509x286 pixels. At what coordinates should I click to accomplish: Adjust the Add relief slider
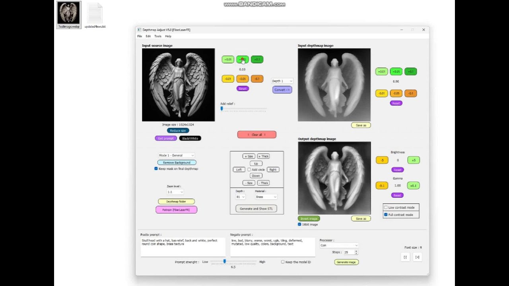[243, 108]
